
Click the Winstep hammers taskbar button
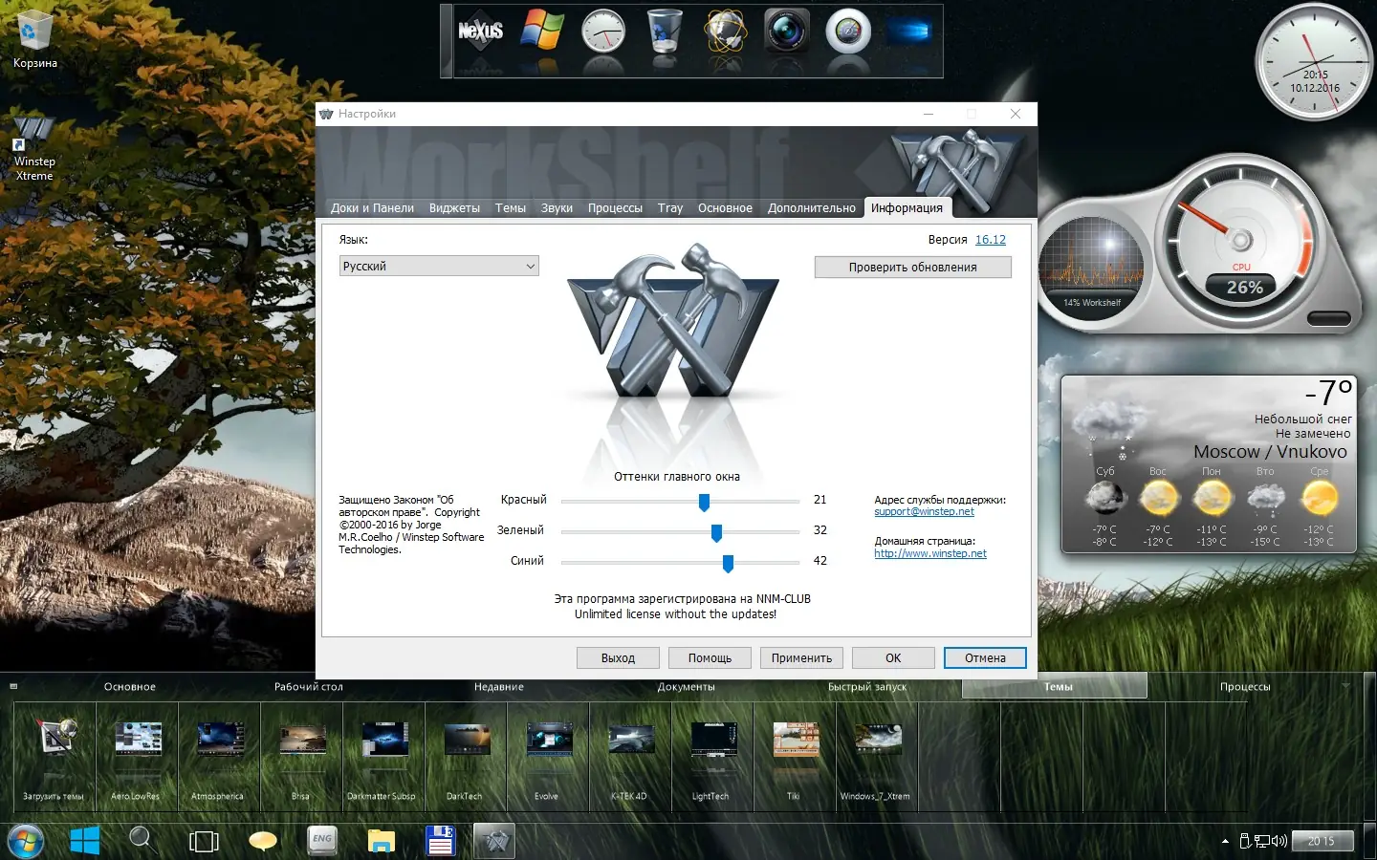pyautogui.click(x=495, y=841)
